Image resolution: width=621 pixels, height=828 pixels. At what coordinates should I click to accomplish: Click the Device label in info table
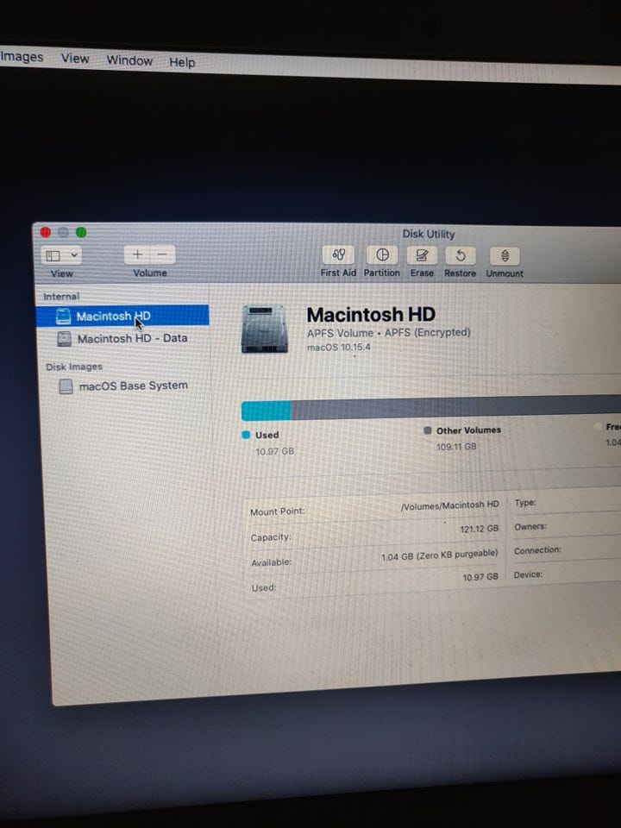(528, 574)
